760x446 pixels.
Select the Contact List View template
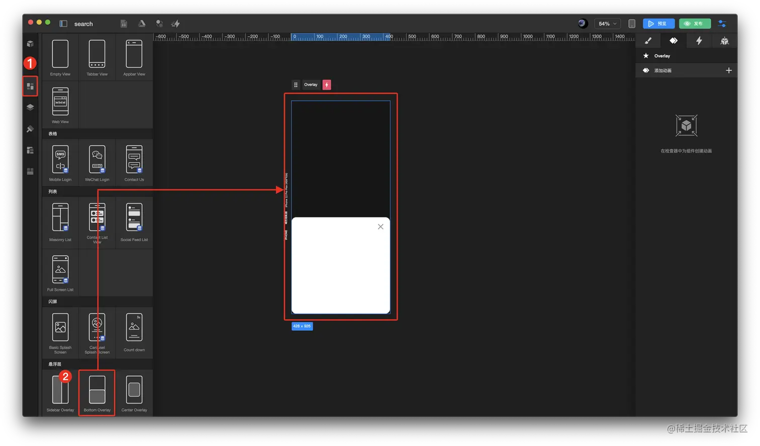click(97, 221)
